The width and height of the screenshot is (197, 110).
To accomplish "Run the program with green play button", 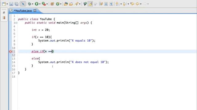I will [x=37, y=4].
